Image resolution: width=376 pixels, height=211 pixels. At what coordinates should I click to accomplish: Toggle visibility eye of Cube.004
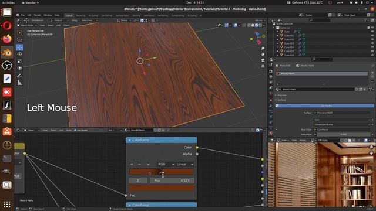coord(372,47)
